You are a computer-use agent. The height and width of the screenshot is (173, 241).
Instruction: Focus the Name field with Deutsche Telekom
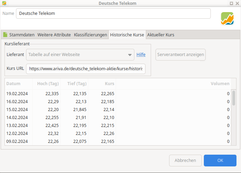pos(113,13)
